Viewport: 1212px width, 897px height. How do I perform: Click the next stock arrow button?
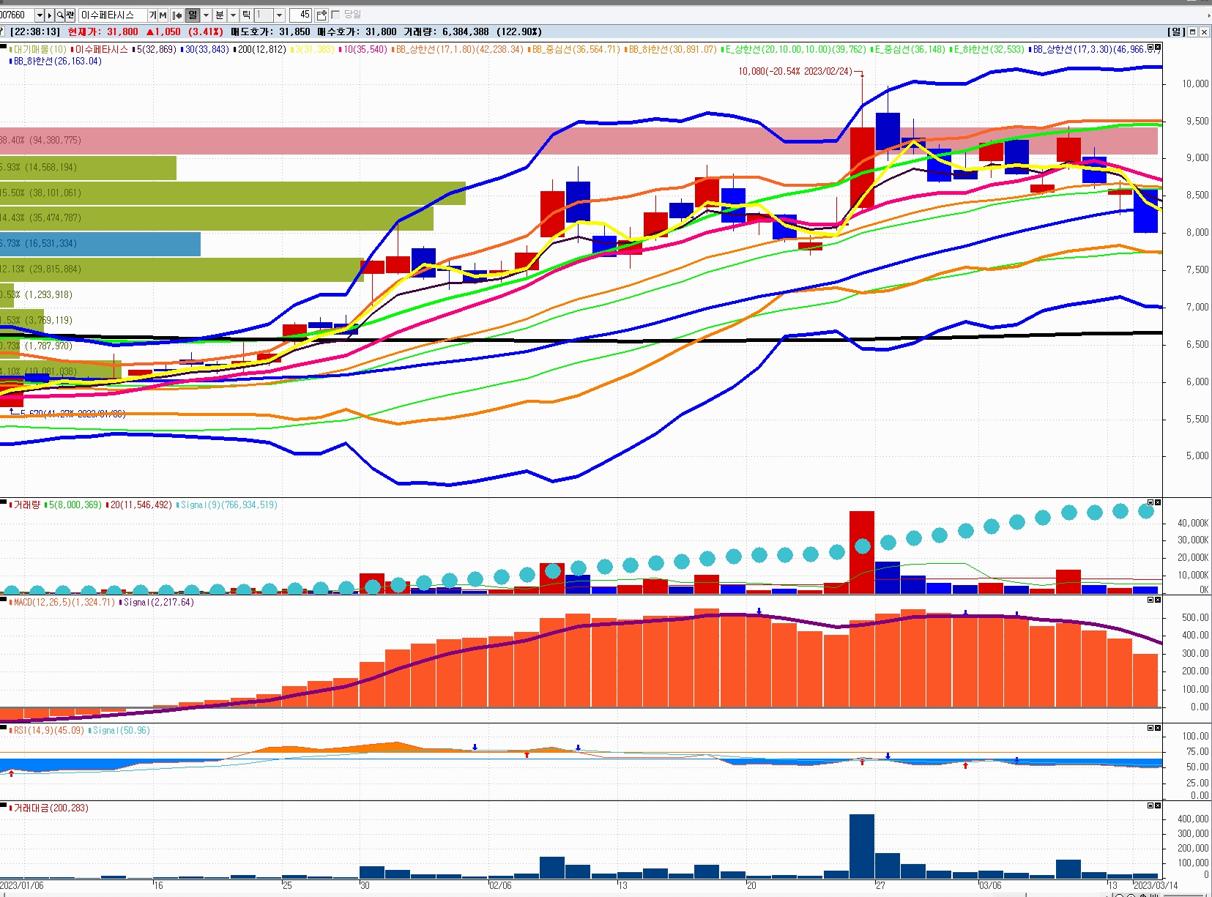(x=50, y=15)
